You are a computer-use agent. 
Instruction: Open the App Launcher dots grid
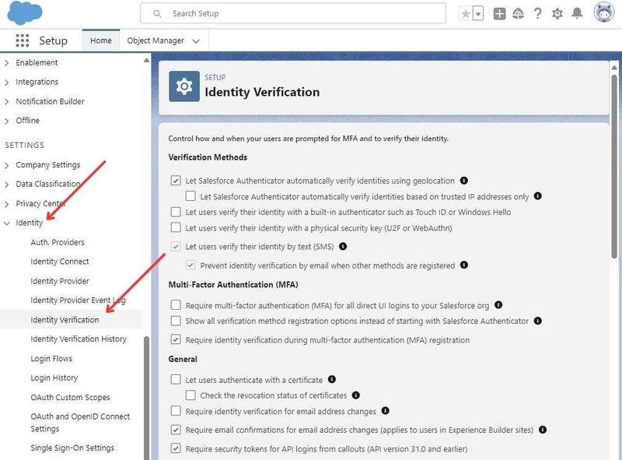tap(23, 40)
